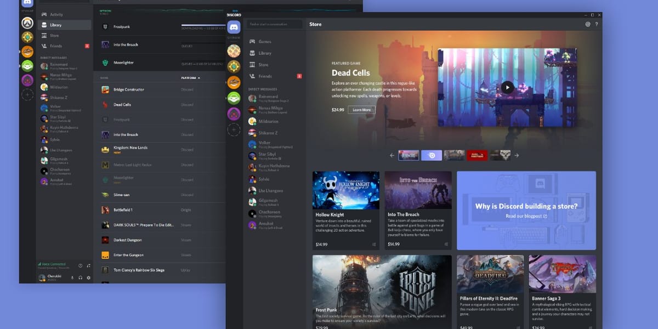The height and width of the screenshot is (329, 658).
Task: Open Volker's avatar in Store window DM list
Action: point(252,144)
